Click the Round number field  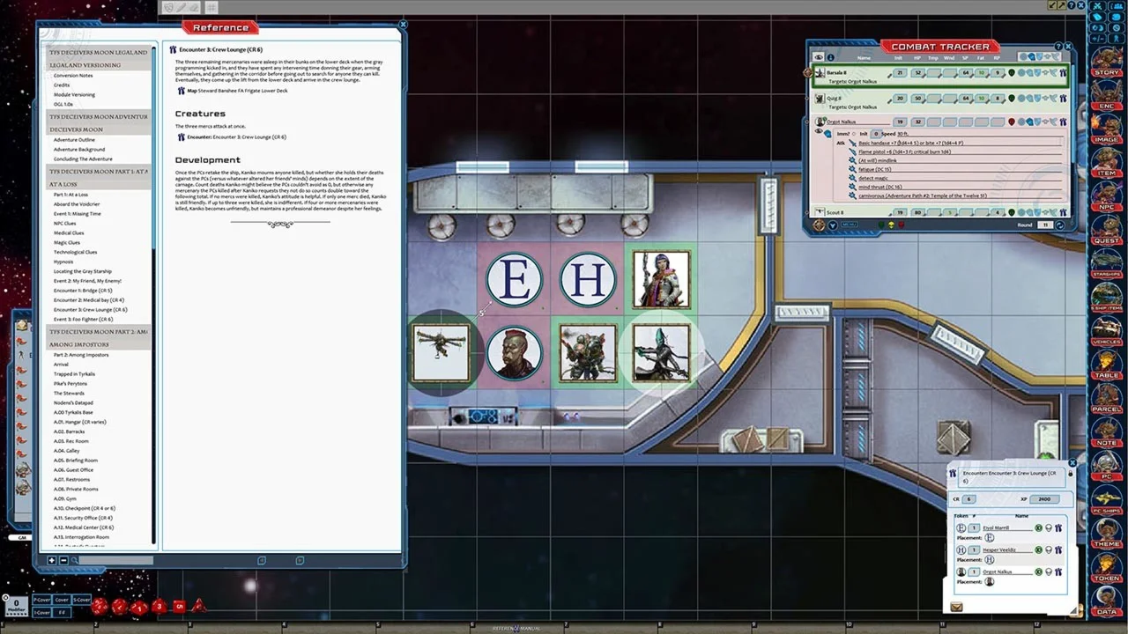coord(1044,225)
